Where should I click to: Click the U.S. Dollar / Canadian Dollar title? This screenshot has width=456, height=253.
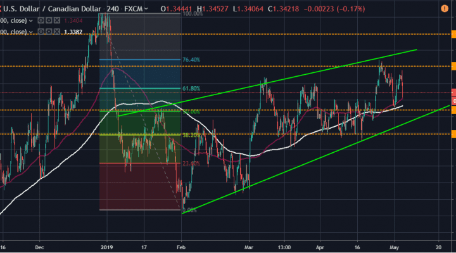click(x=52, y=9)
